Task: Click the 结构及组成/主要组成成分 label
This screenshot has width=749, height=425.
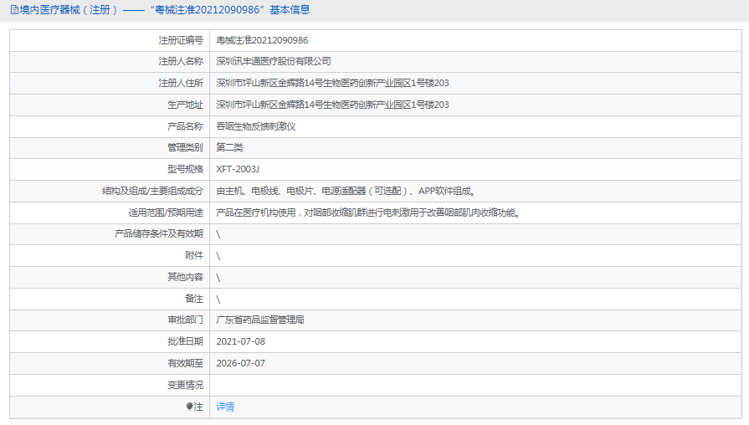Action: pyautogui.click(x=152, y=191)
